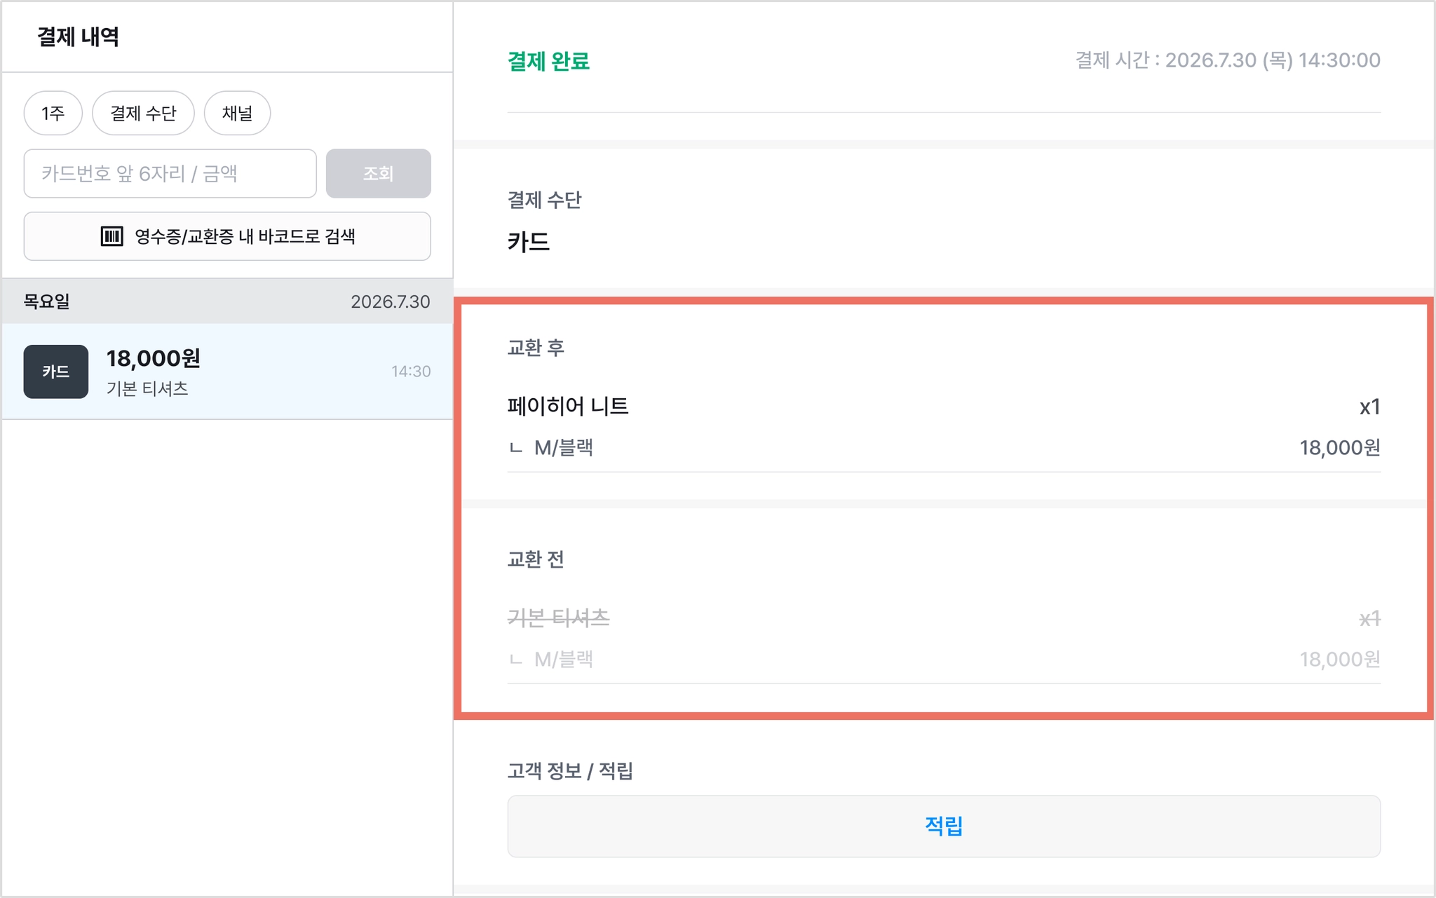Open the 1주 period filter
Screen dimensions: 1436x898
point(53,113)
